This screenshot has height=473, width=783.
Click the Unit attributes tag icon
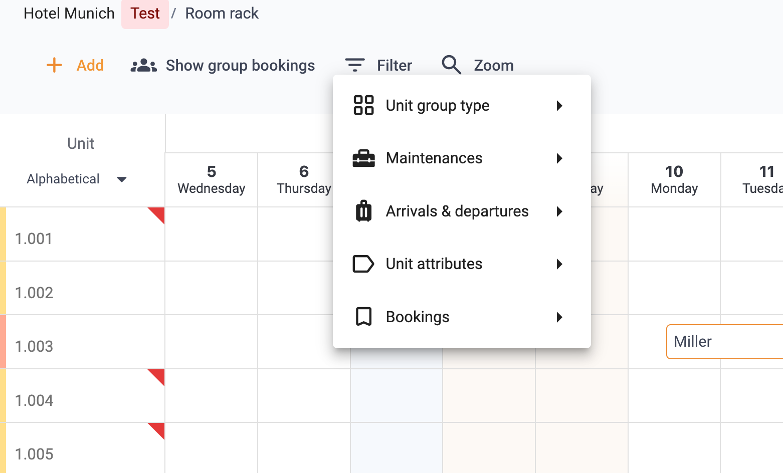click(x=363, y=264)
